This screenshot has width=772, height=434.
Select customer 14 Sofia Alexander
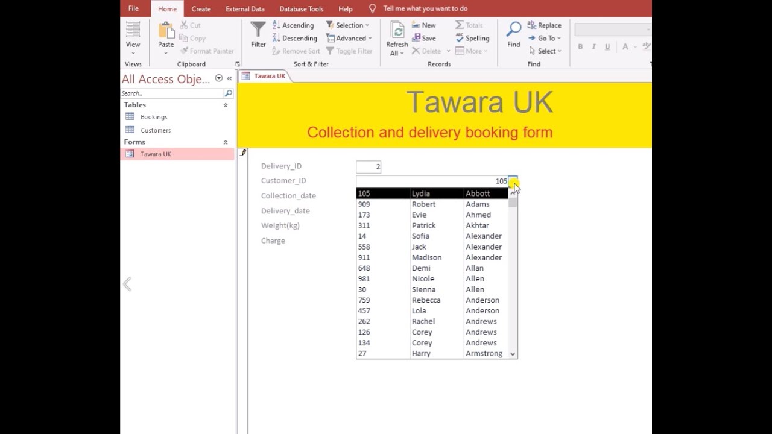pos(432,236)
